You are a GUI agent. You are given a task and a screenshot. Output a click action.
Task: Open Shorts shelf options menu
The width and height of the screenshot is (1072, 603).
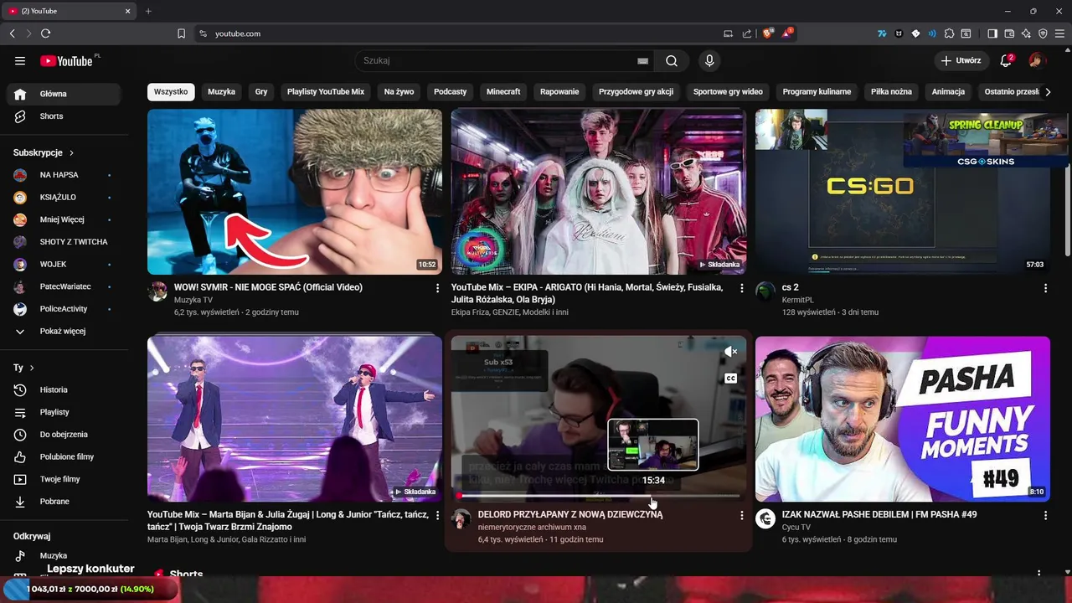click(x=1039, y=574)
